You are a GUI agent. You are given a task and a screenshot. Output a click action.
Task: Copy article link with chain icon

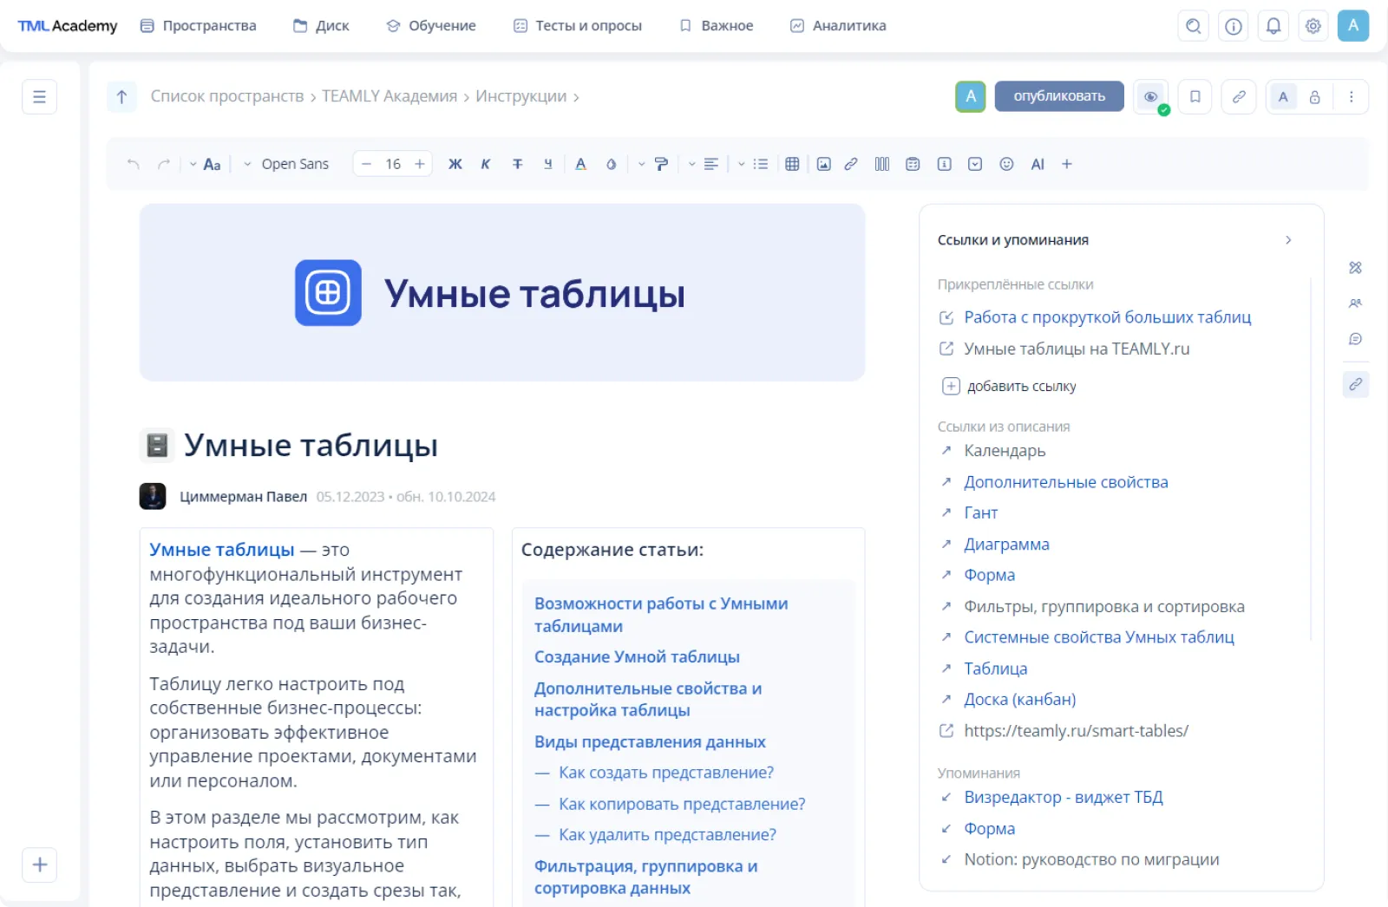(x=1239, y=96)
